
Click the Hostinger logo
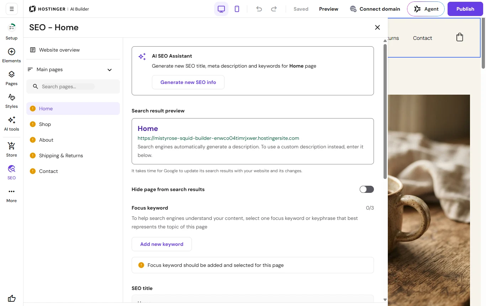(59, 9)
